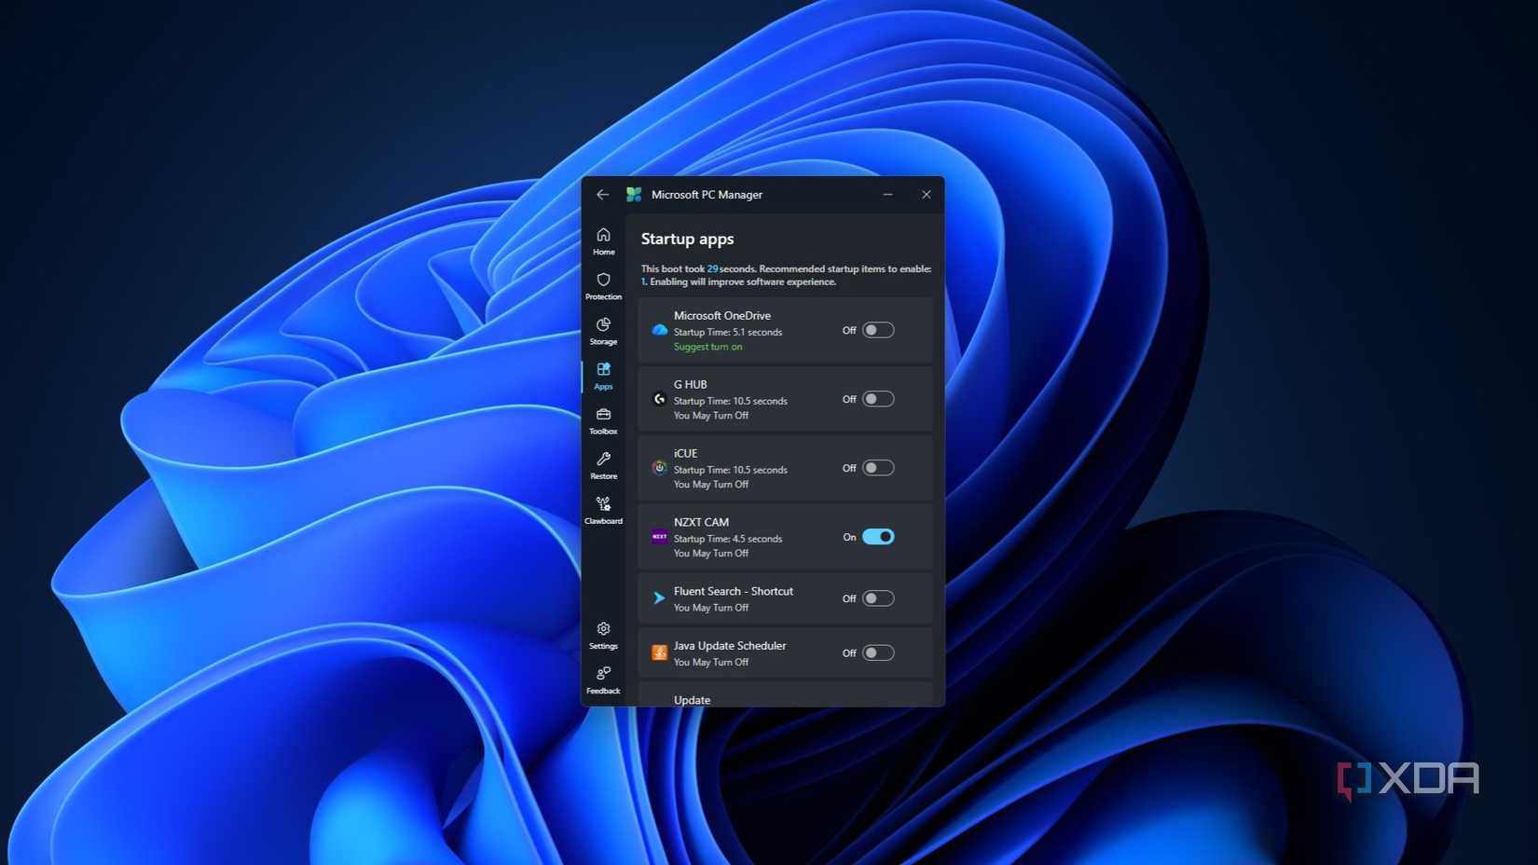
Task: Open the Home section in sidebar
Action: tap(603, 240)
